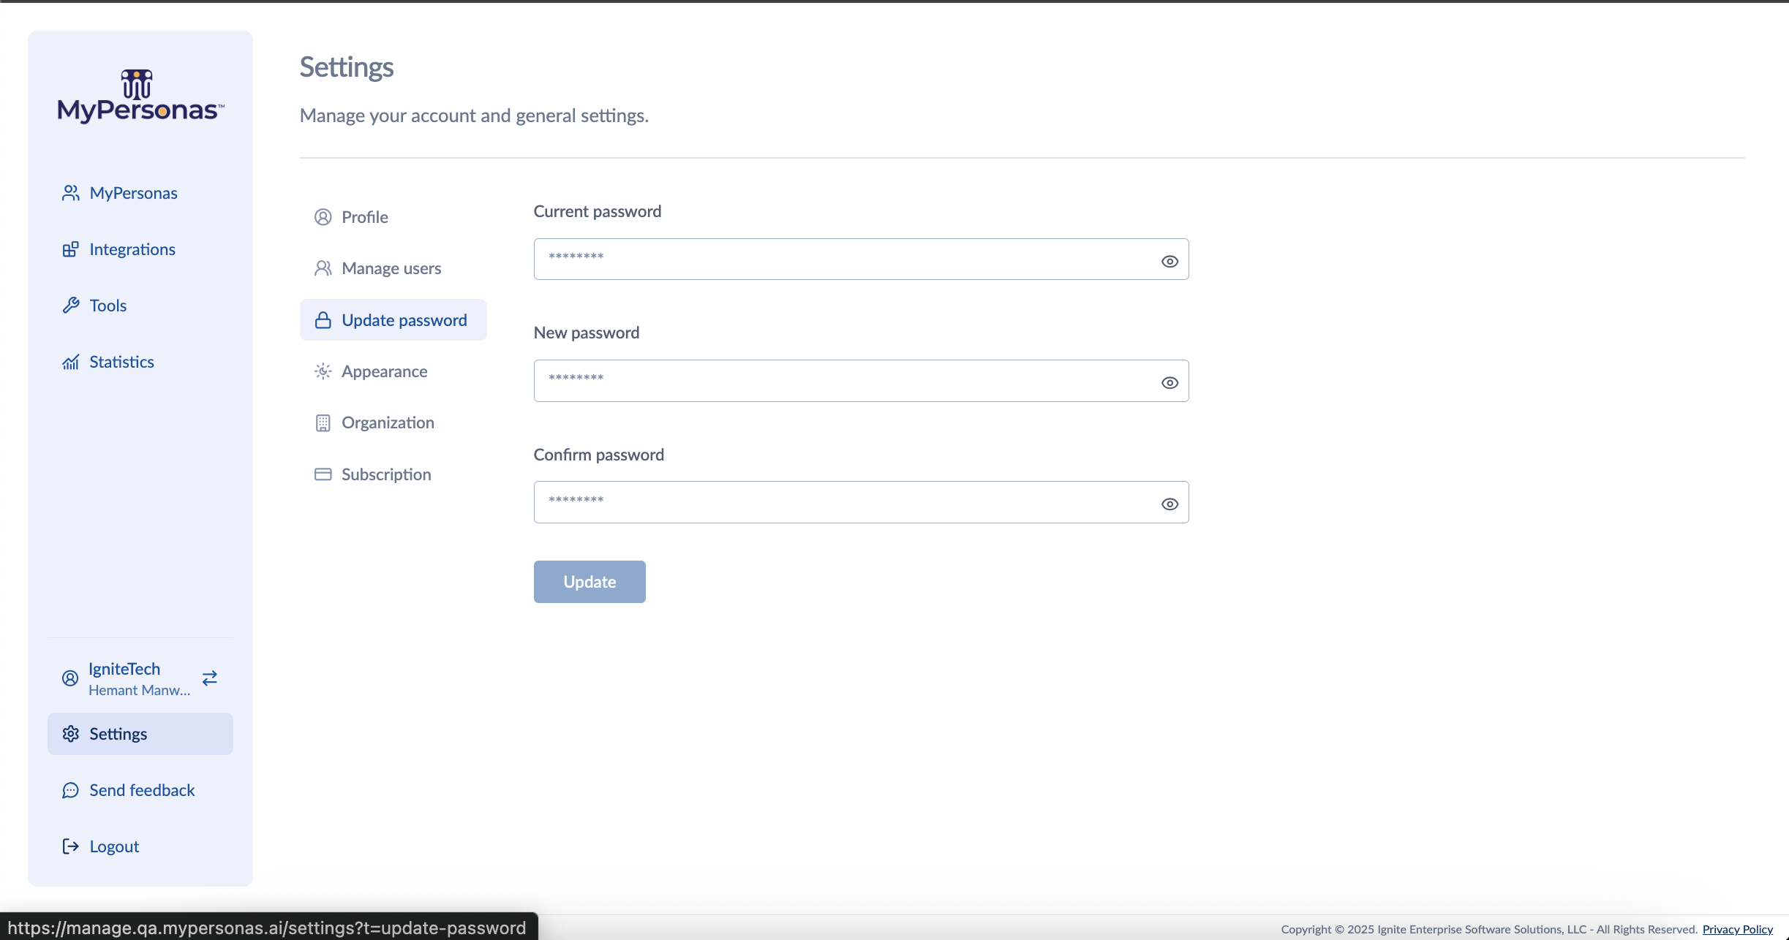Log out via the Logout link
This screenshot has height=940, width=1789.
pos(114,846)
